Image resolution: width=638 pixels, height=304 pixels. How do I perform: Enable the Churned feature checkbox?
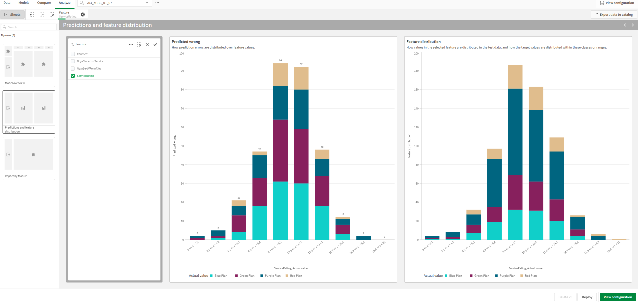(73, 54)
